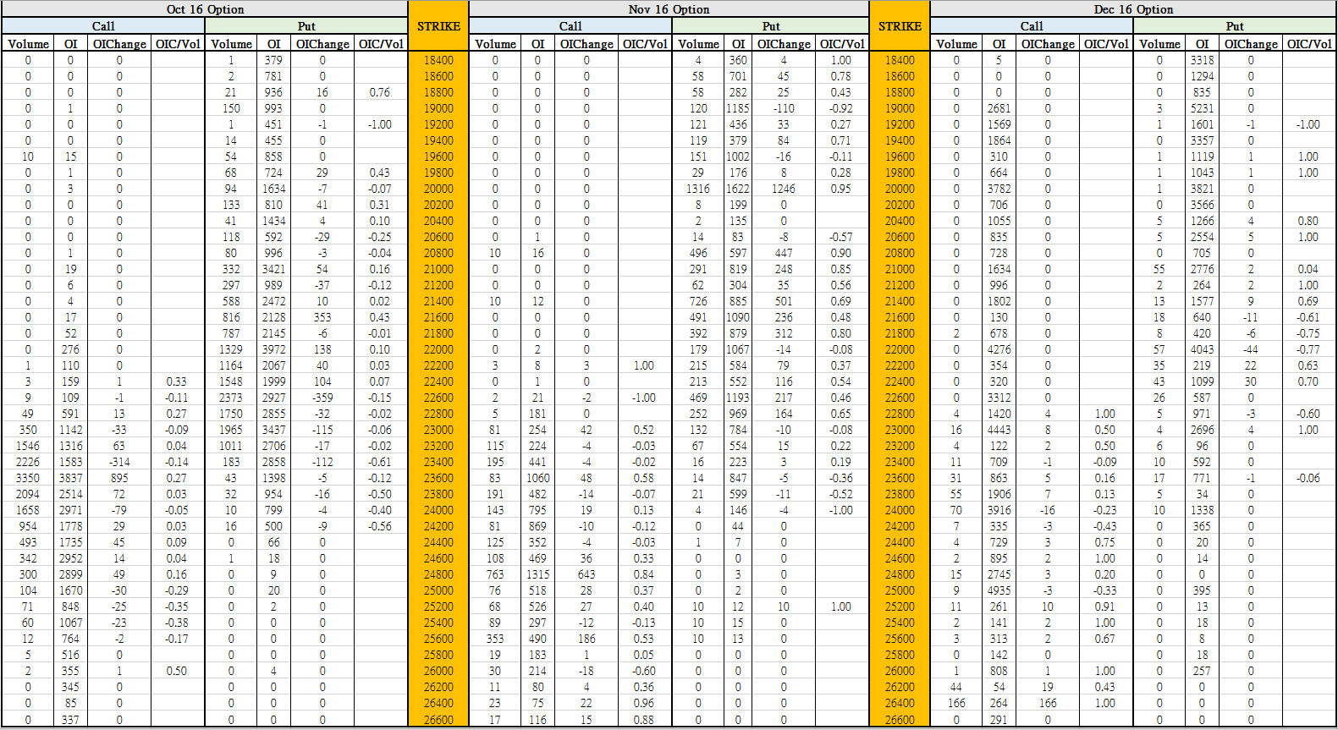
Task: Select Nov Call OI cell showing 1315
Action: [x=537, y=574]
